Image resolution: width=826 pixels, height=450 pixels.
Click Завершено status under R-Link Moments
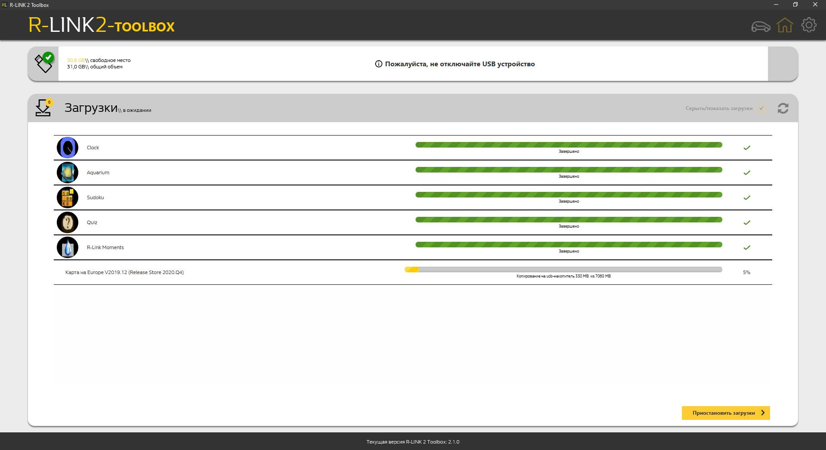569,251
